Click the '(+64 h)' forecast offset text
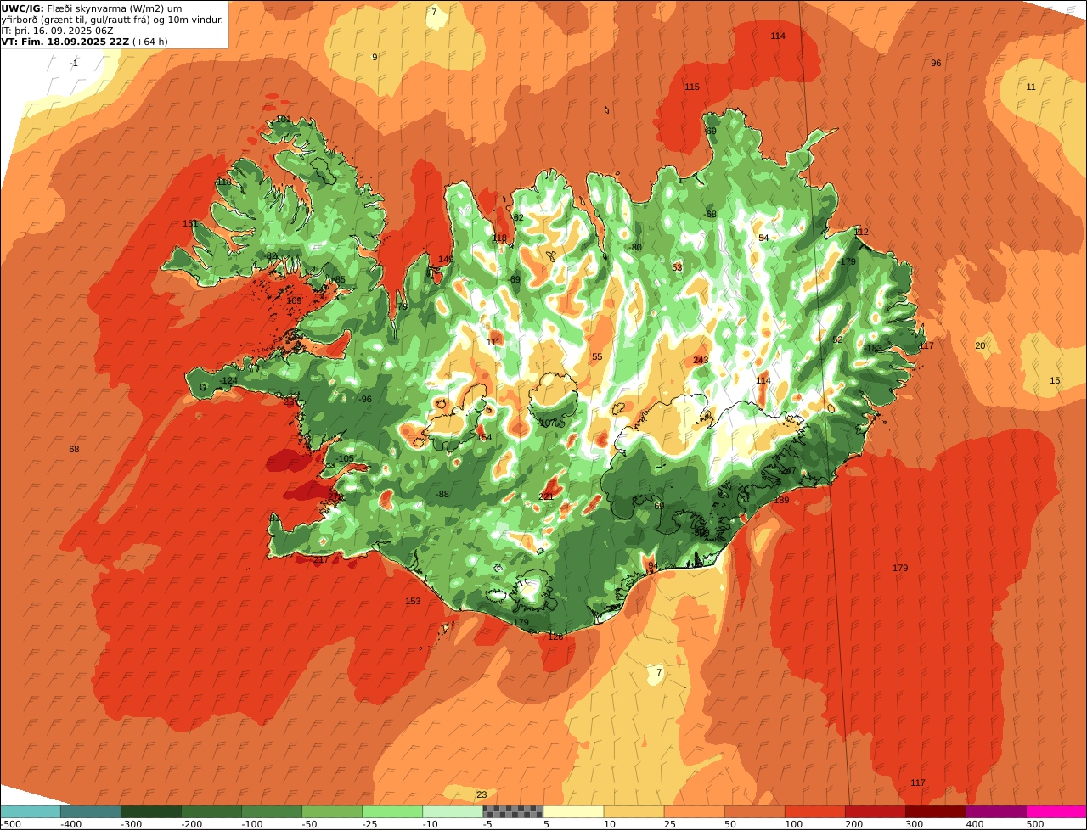This screenshot has width=1087, height=830. [x=149, y=42]
